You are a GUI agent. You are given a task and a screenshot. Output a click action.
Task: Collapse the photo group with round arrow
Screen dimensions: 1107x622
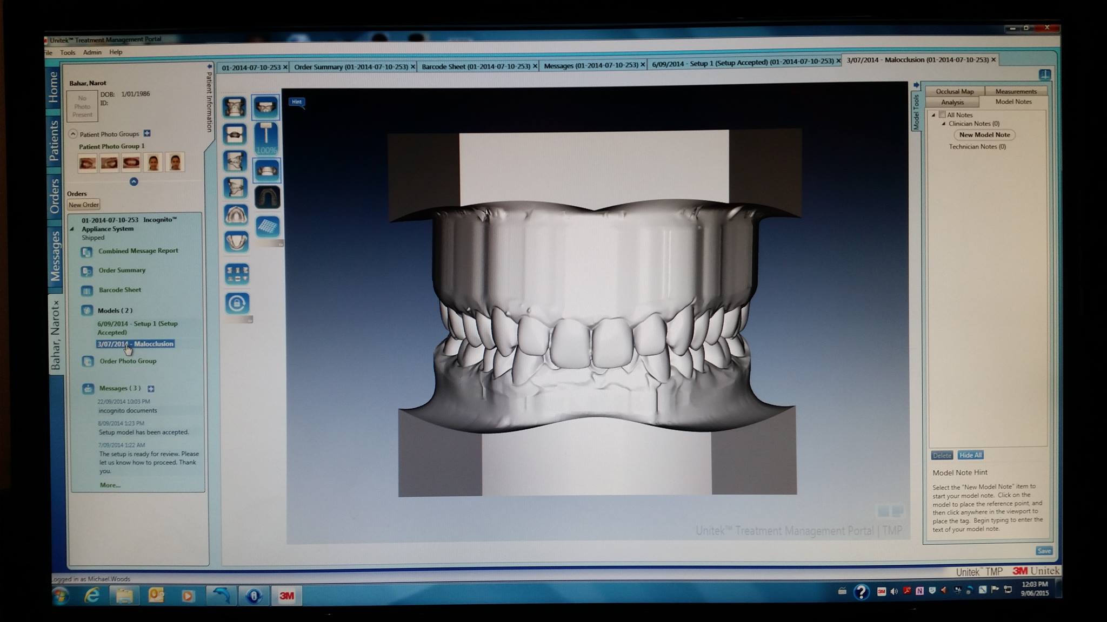pyautogui.click(x=134, y=181)
